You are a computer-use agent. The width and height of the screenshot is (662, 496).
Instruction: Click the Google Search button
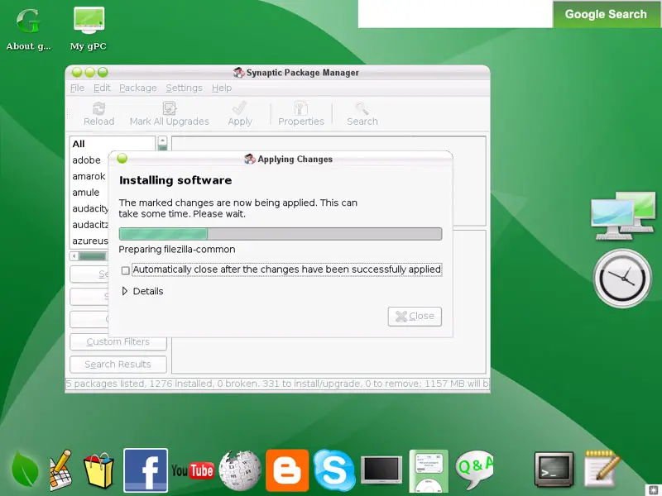pos(606,14)
